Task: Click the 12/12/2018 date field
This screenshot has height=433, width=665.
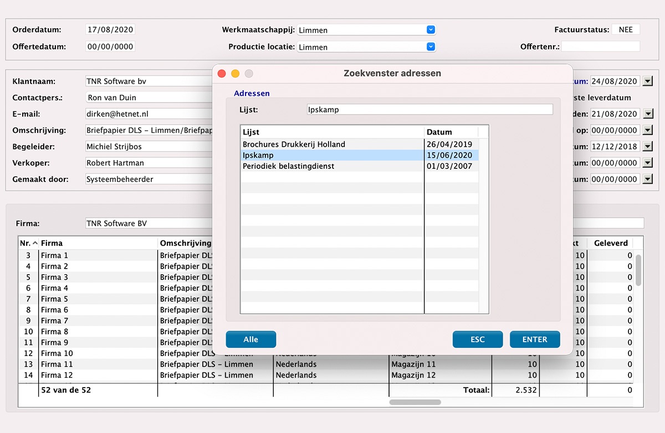Action: click(x=615, y=147)
